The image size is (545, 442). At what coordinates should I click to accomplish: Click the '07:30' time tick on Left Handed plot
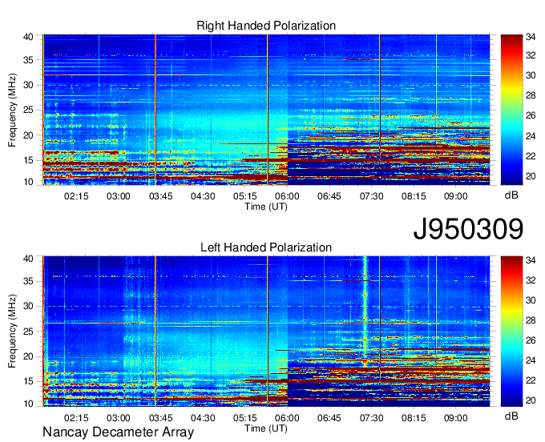pyautogui.click(x=371, y=418)
